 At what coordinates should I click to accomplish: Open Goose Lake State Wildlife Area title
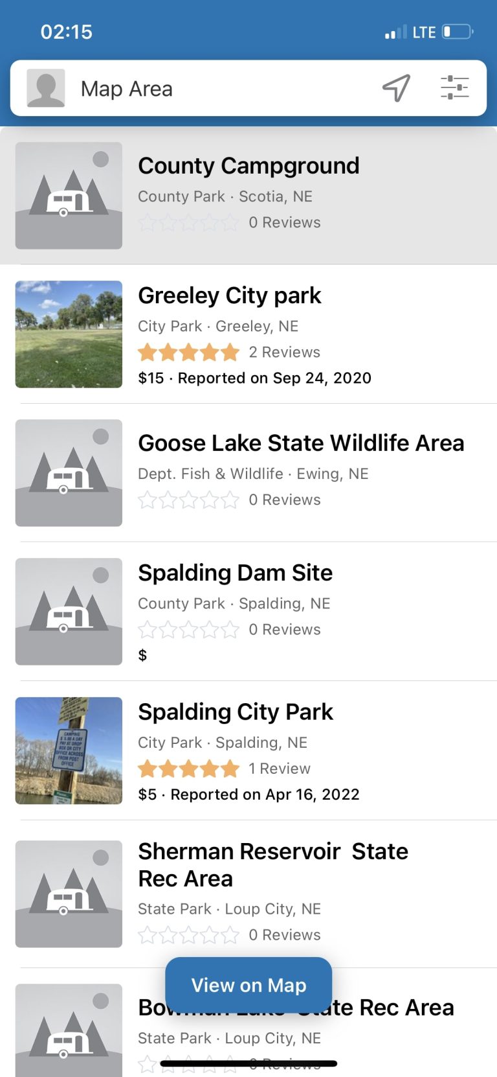click(x=301, y=443)
